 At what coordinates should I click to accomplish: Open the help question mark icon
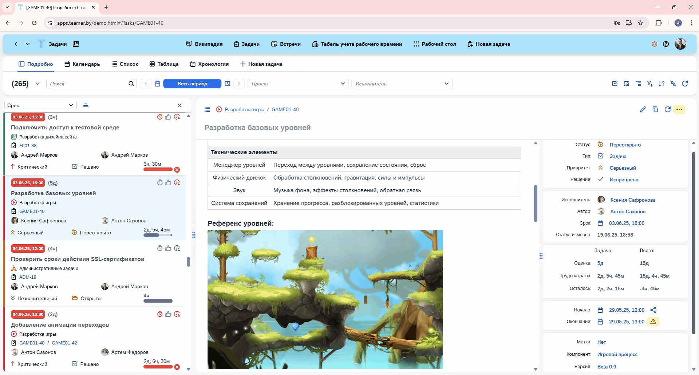(x=666, y=44)
